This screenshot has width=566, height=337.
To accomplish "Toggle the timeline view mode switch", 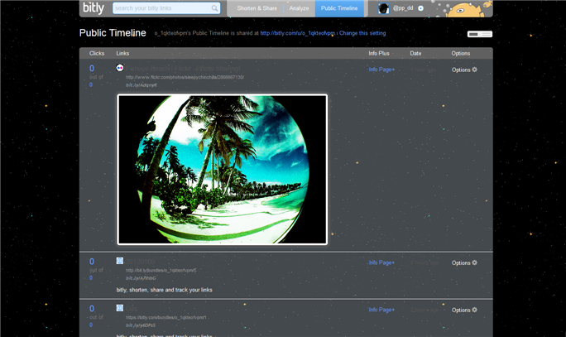I will click(x=479, y=34).
